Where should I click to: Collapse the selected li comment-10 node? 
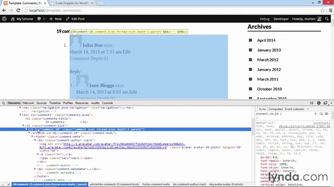coord(26,129)
